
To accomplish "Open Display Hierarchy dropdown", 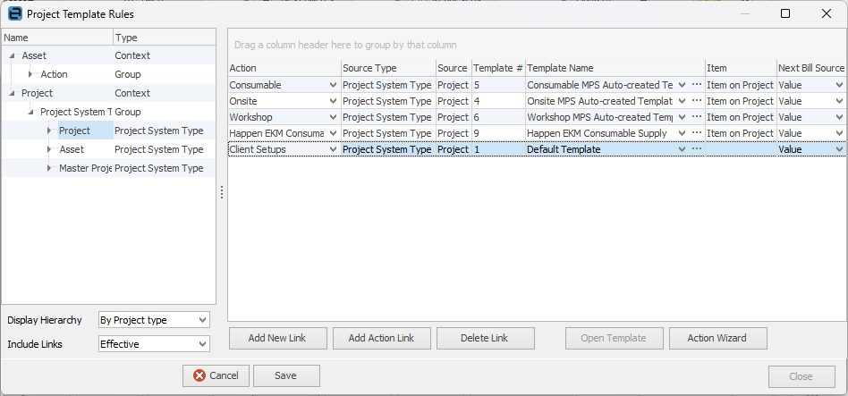I will point(203,320).
